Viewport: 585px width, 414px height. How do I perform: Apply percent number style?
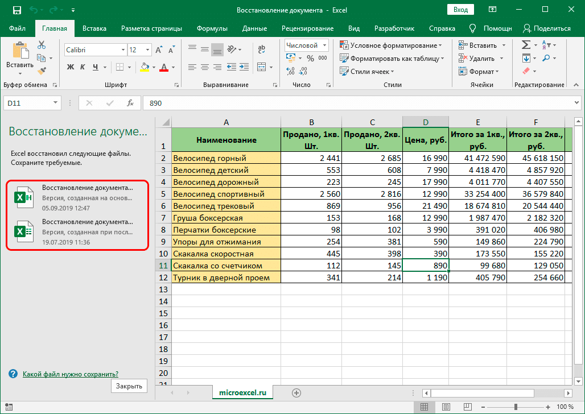[310, 57]
